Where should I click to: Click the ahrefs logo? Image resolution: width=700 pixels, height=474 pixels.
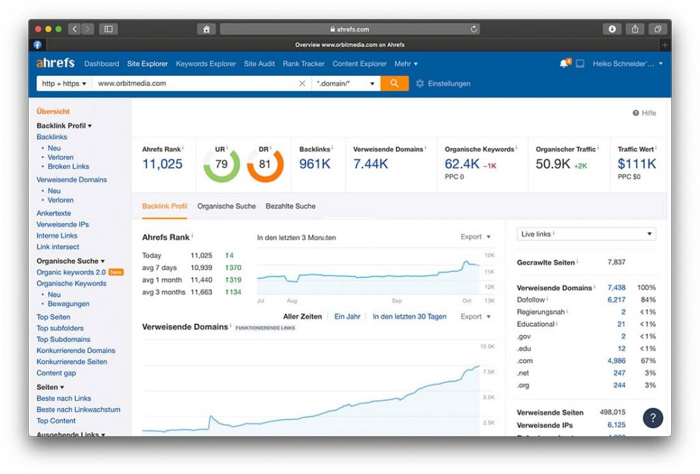55,63
